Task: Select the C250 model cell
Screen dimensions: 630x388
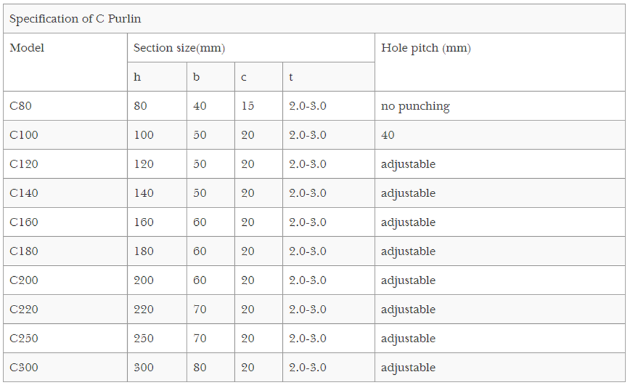Action: click(24, 339)
